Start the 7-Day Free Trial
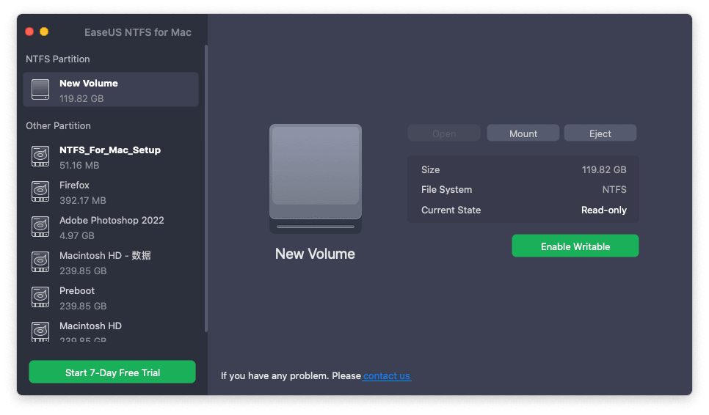This screenshot has height=415, width=709. point(112,372)
